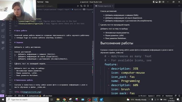The height and width of the screenshot is (102, 182).
Task: Change the LF end of line sequence
Action: click(x=163, y=96)
